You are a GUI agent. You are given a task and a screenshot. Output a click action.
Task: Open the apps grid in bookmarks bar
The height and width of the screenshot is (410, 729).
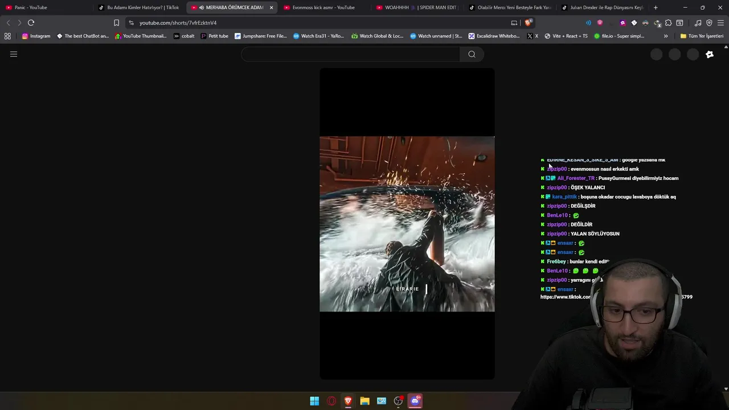7,36
